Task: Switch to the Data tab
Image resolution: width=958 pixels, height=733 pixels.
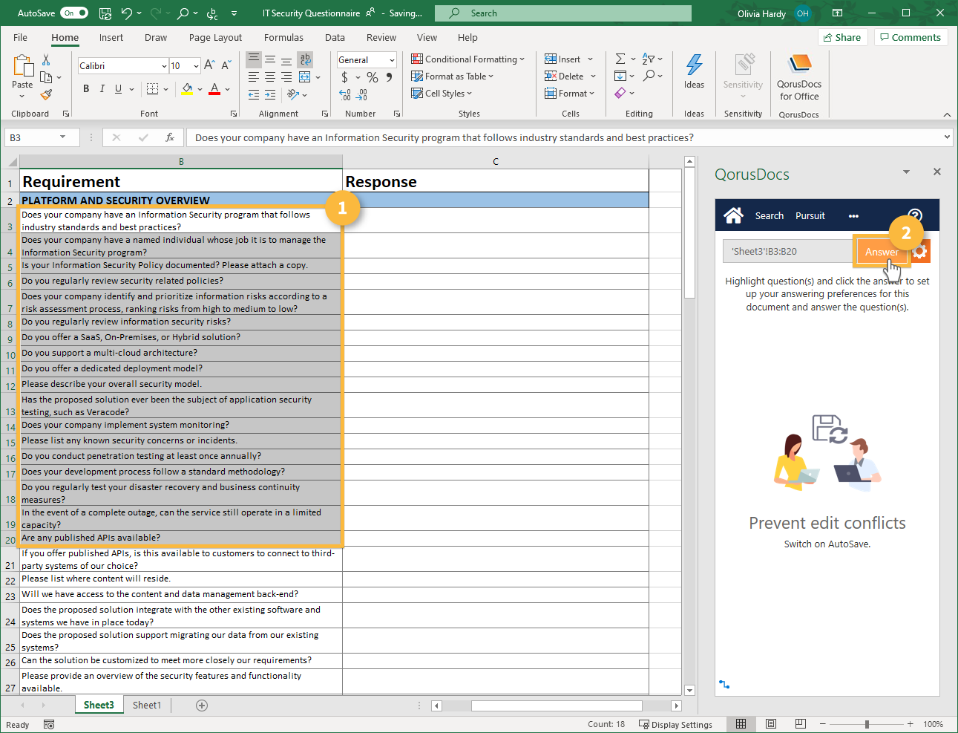Action: point(335,37)
